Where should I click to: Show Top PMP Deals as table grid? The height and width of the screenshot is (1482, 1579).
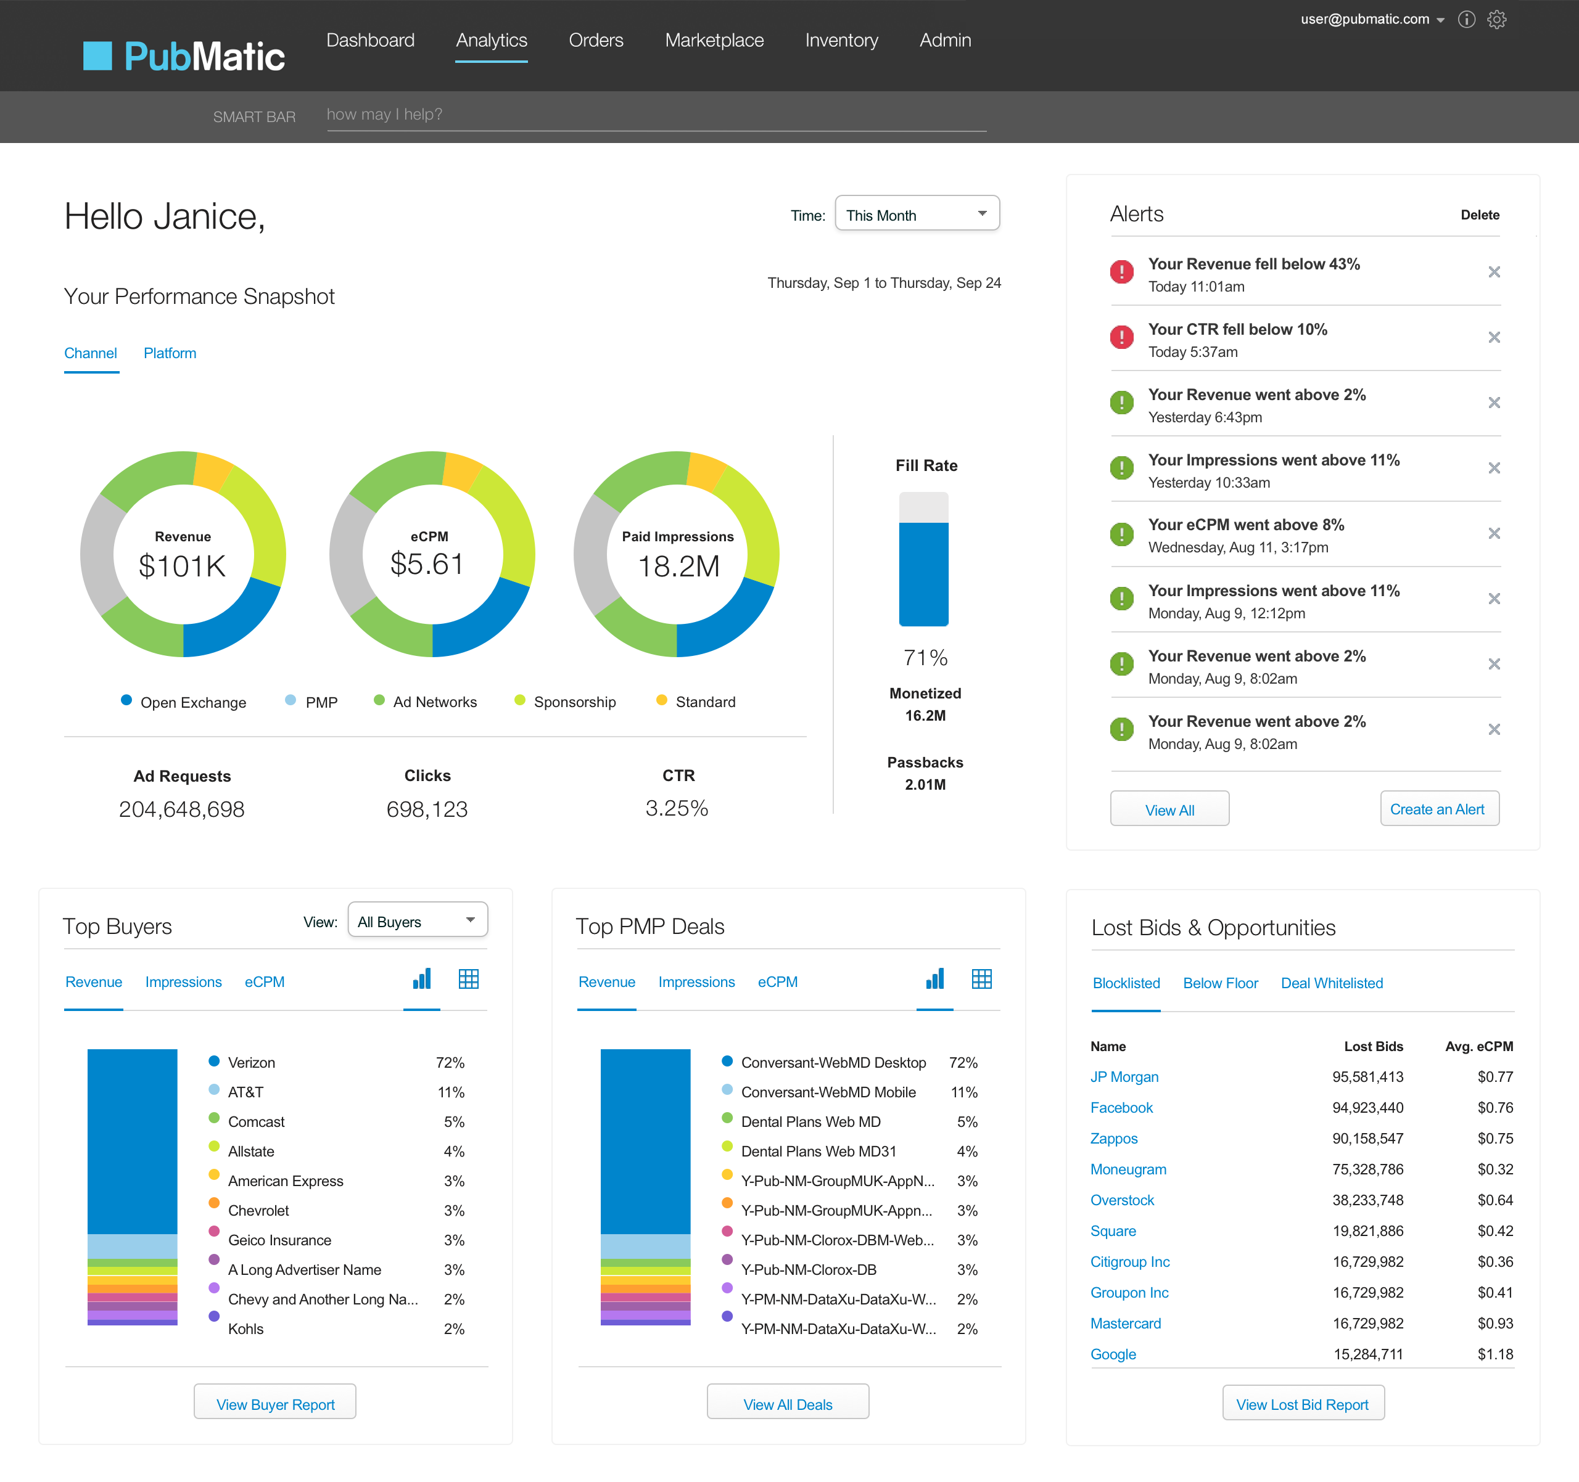[982, 979]
